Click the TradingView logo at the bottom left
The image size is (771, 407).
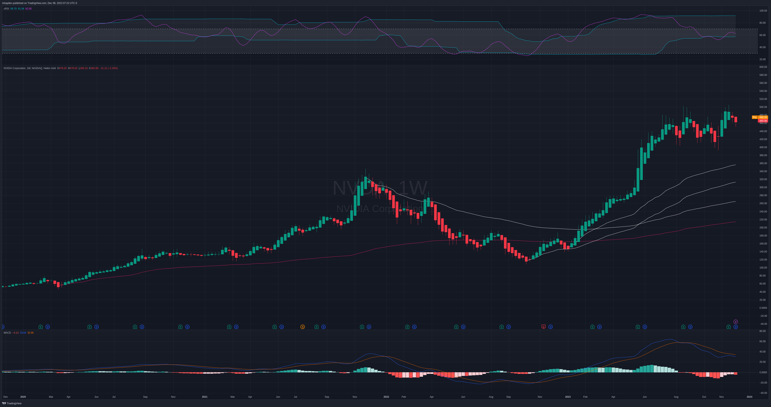pyautogui.click(x=12, y=403)
